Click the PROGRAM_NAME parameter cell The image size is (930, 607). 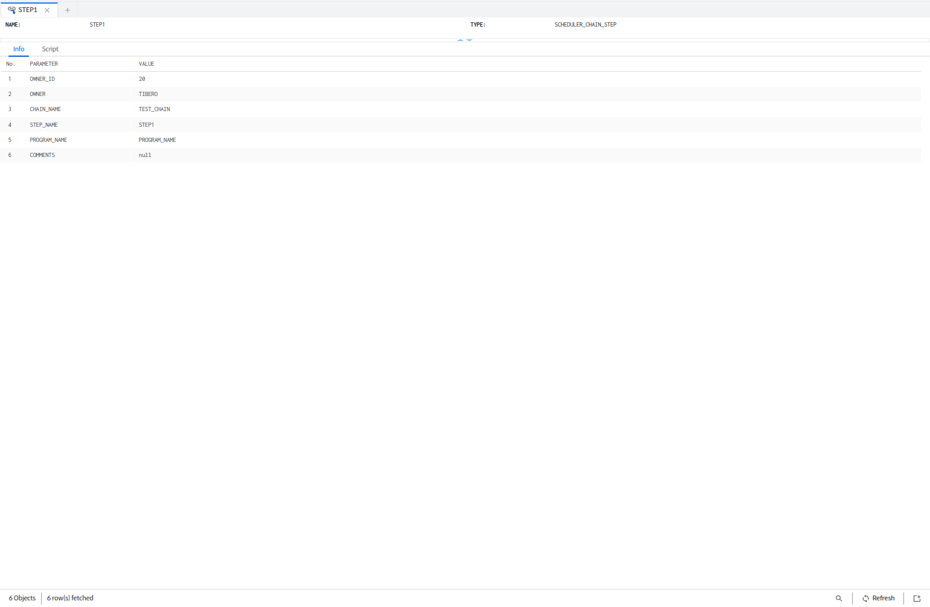point(48,140)
